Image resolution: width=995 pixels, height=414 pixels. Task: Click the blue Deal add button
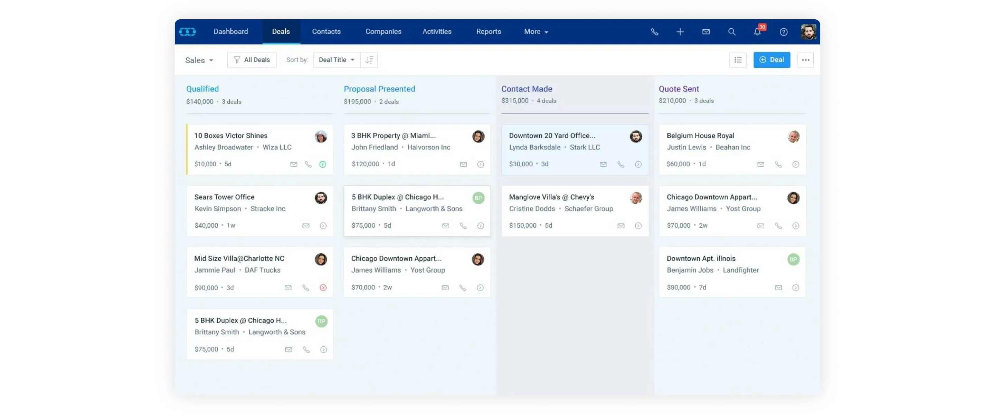tap(771, 60)
